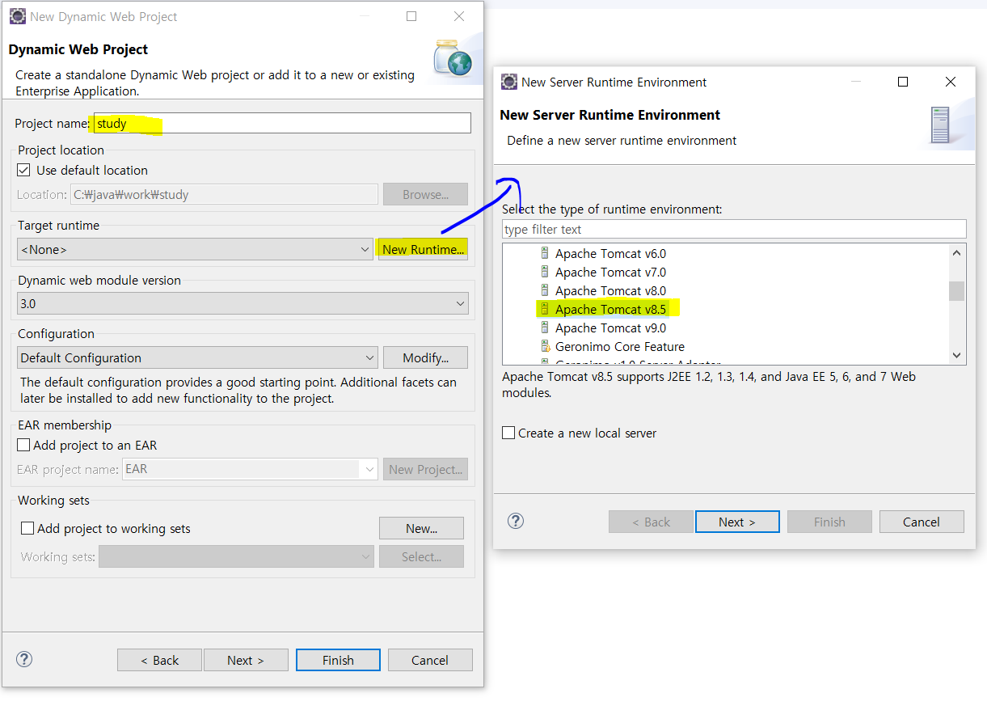Click the help icon in Dynamic Web Project dialog

pos(24,659)
